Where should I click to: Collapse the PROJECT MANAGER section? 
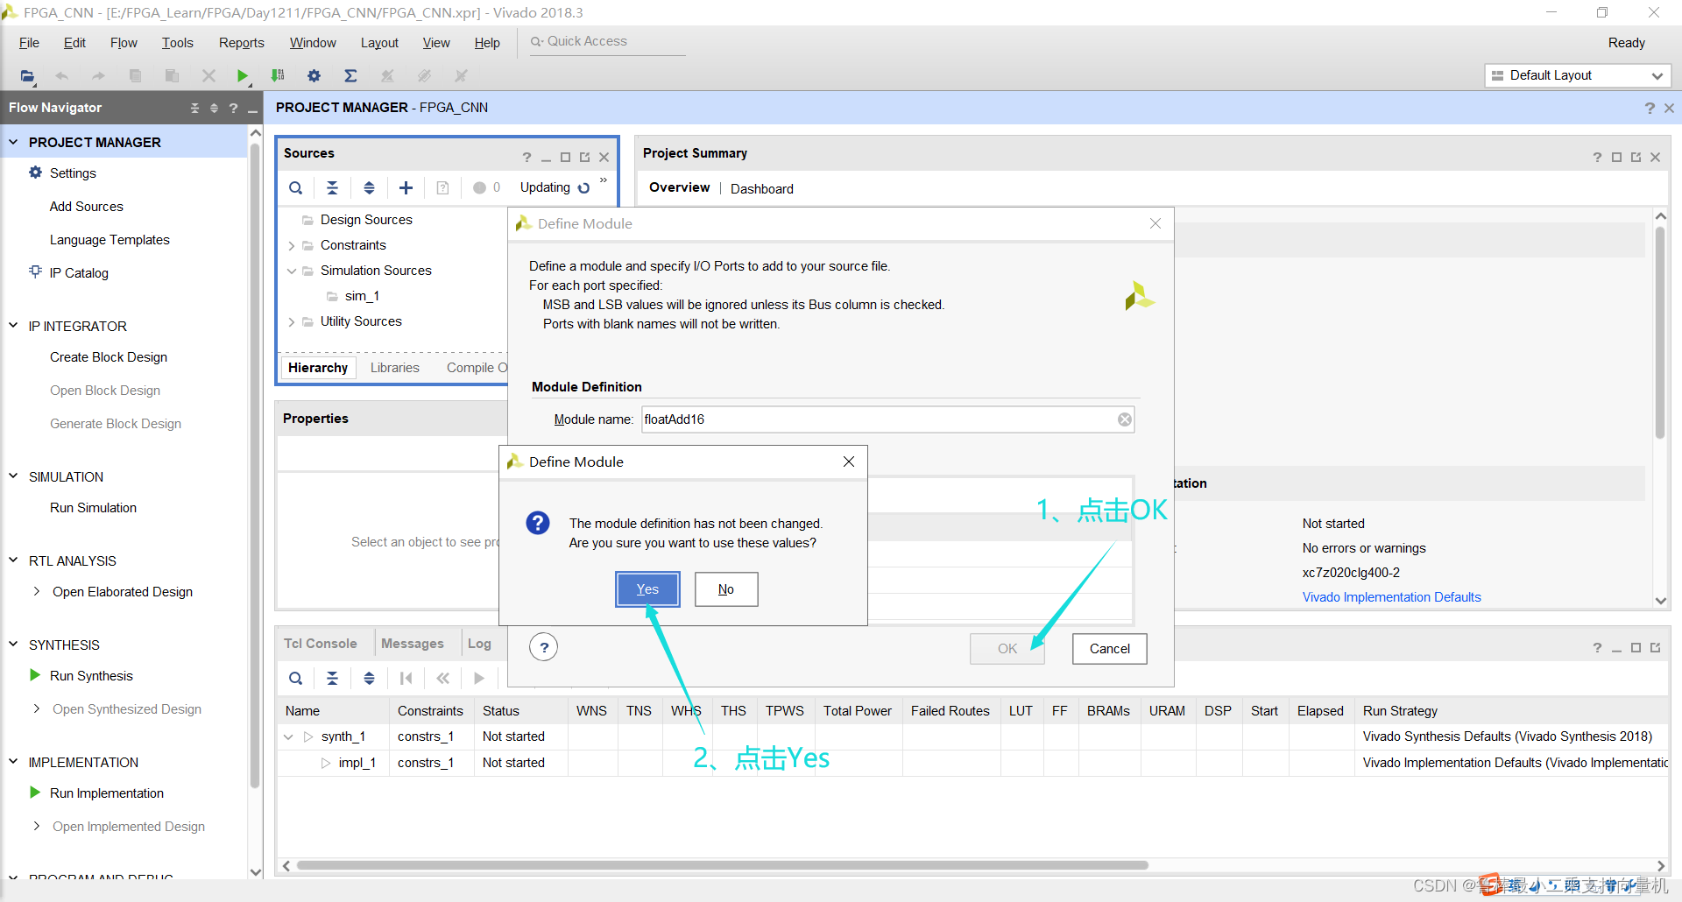[x=13, y=142]
